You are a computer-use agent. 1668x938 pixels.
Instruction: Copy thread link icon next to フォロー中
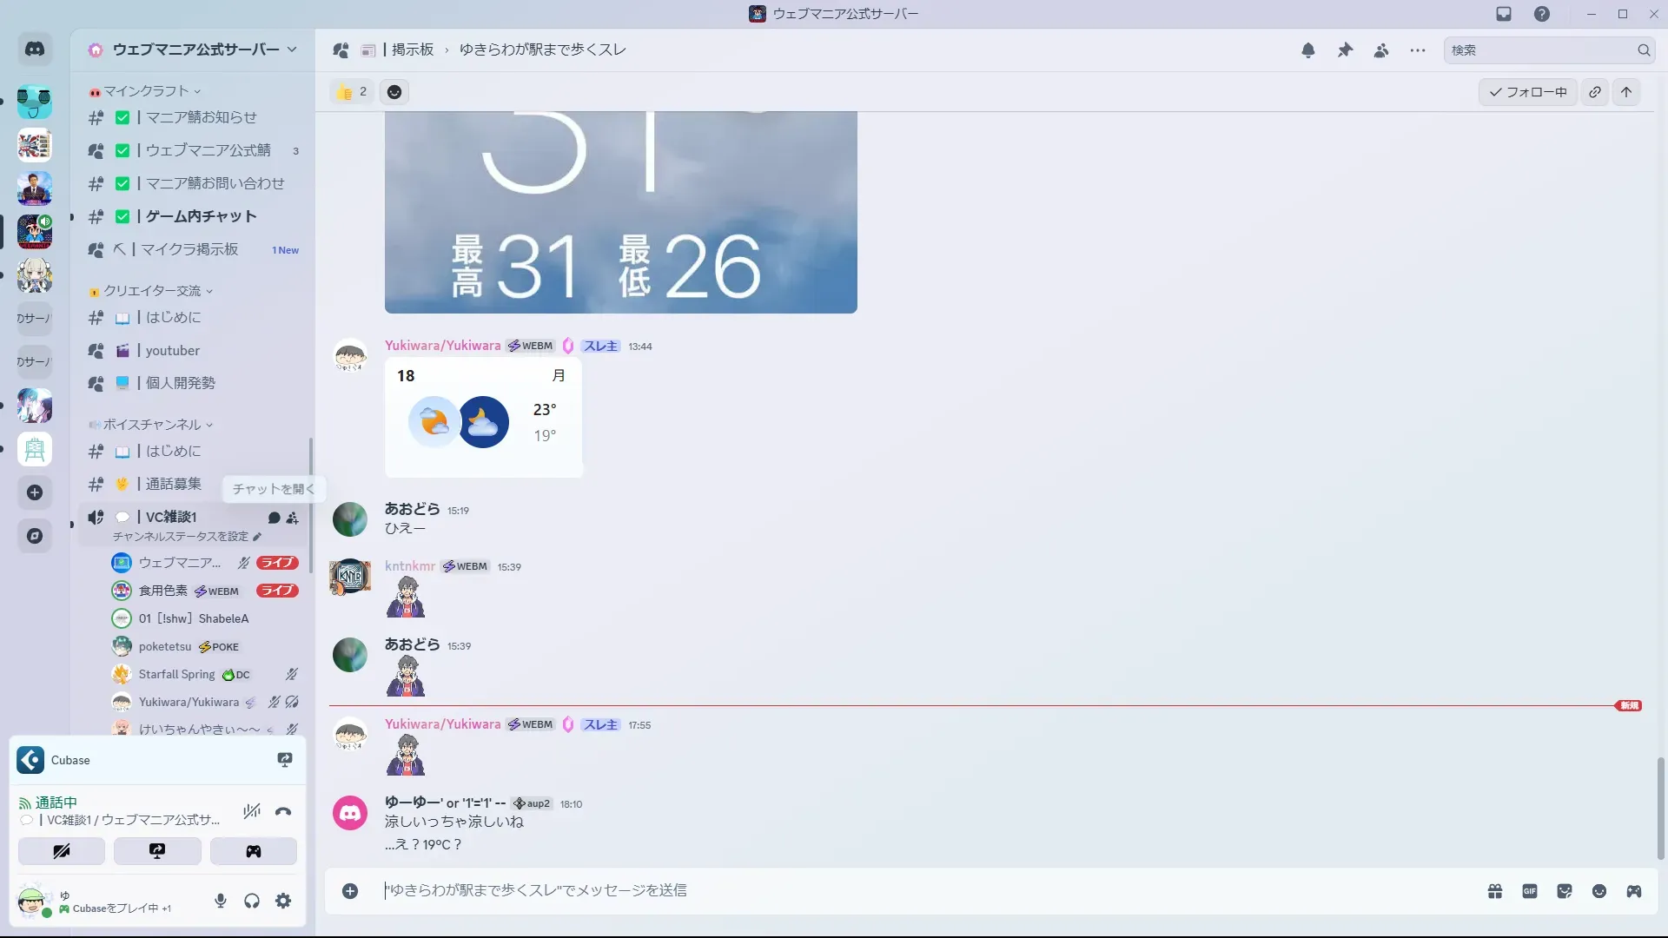[x=1595, y=92]
